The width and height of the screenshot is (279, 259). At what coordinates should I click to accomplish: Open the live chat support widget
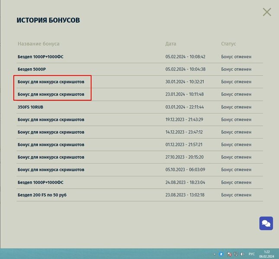click(x=266, y=224)
